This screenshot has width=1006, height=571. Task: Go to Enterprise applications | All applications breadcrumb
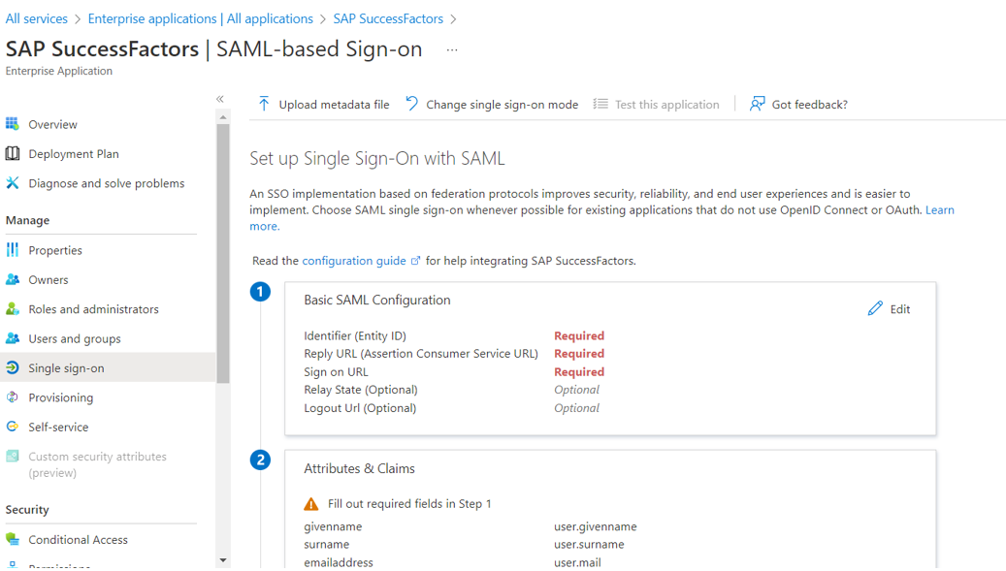[x=200, y=18]
